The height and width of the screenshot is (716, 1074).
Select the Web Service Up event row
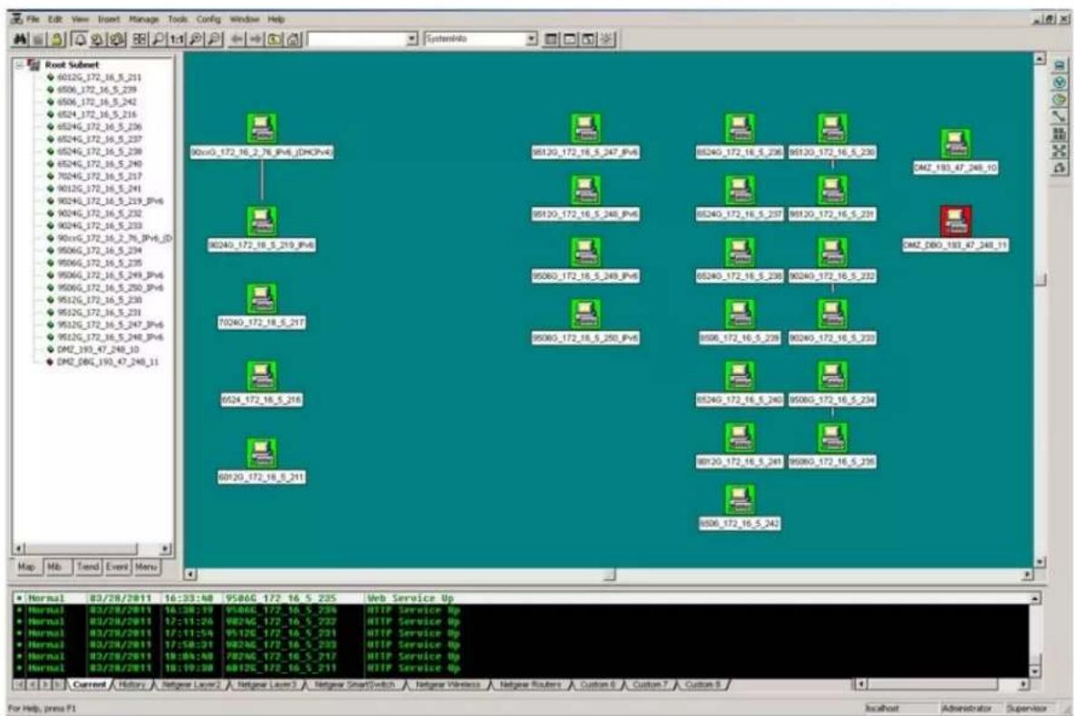coord(522,598)
